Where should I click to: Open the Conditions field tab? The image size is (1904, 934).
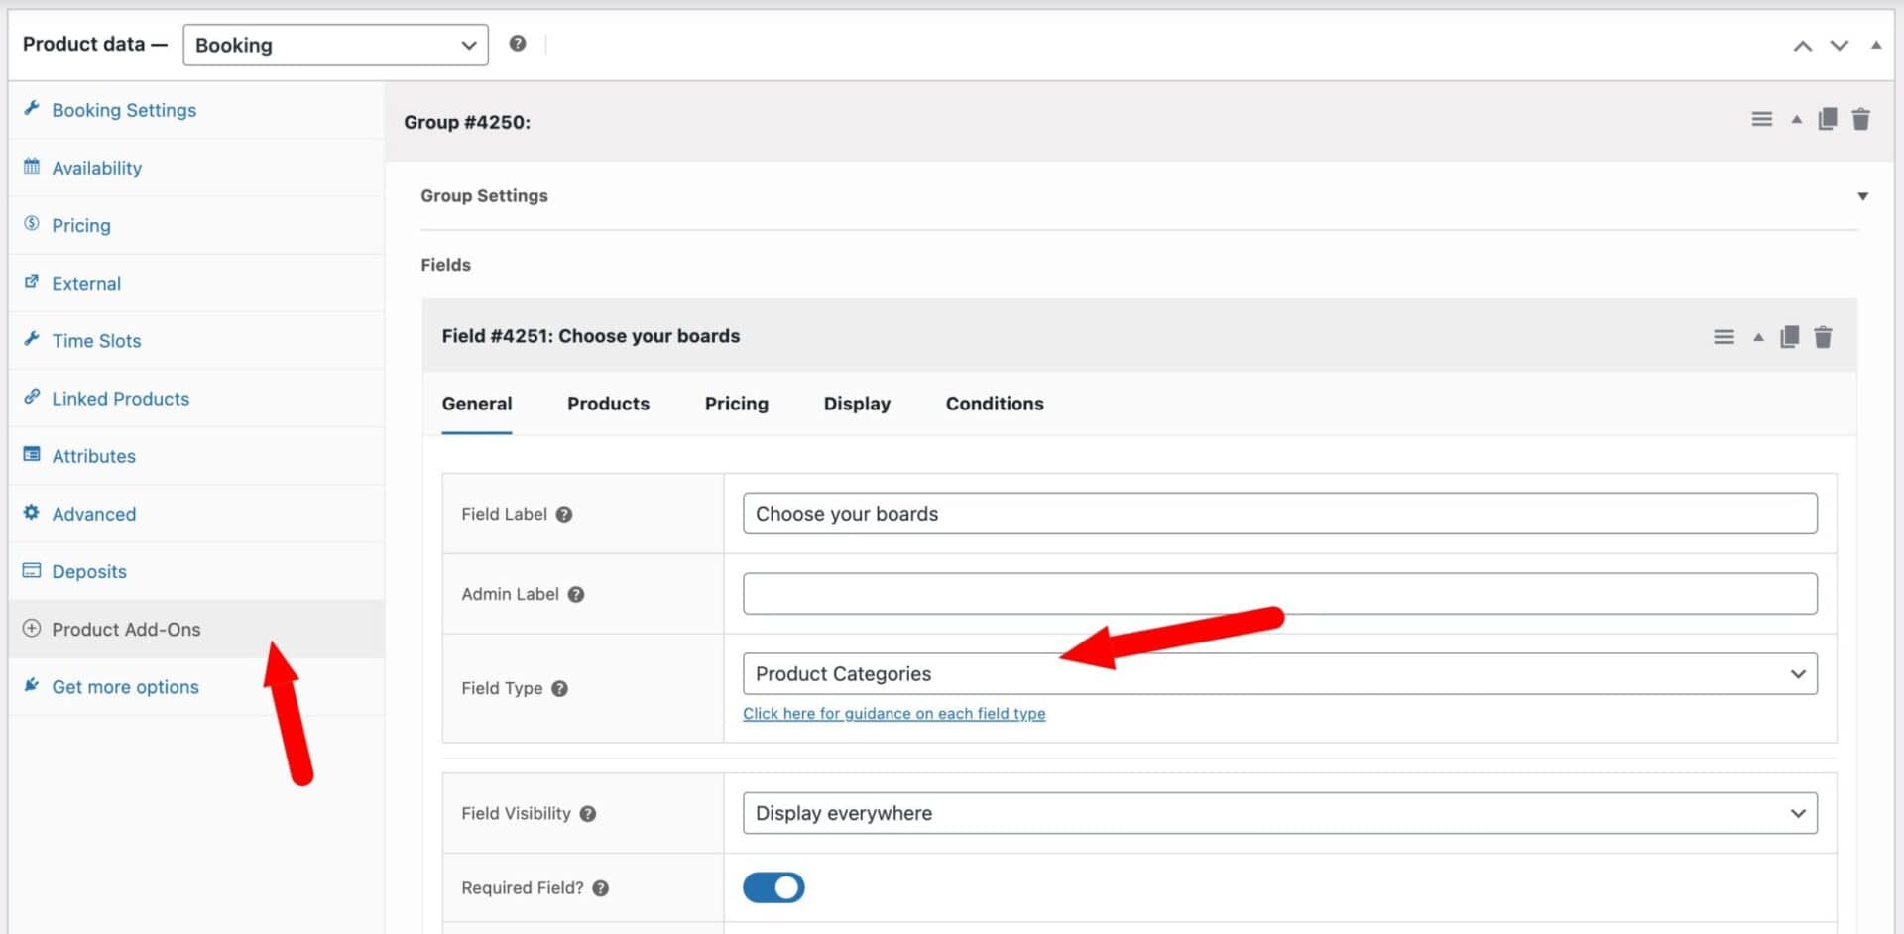(x=995, y=404)
